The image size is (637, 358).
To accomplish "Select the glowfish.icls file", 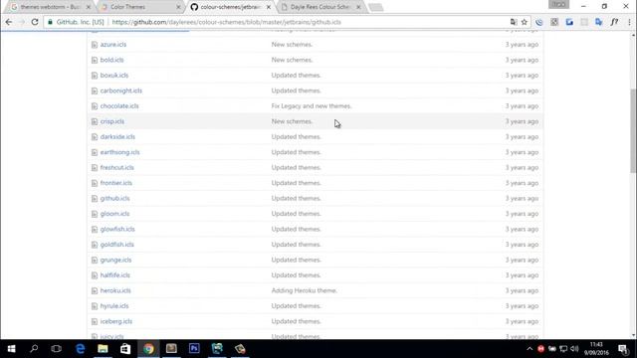I will coord(117,230).
